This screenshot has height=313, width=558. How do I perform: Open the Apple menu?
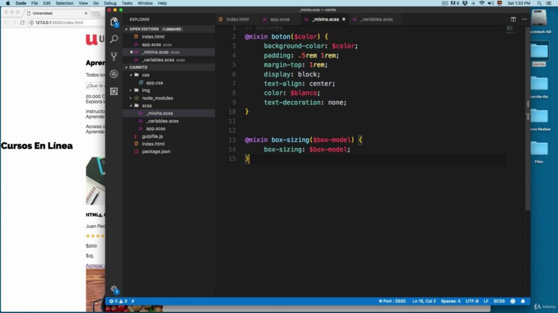(7, 3)
